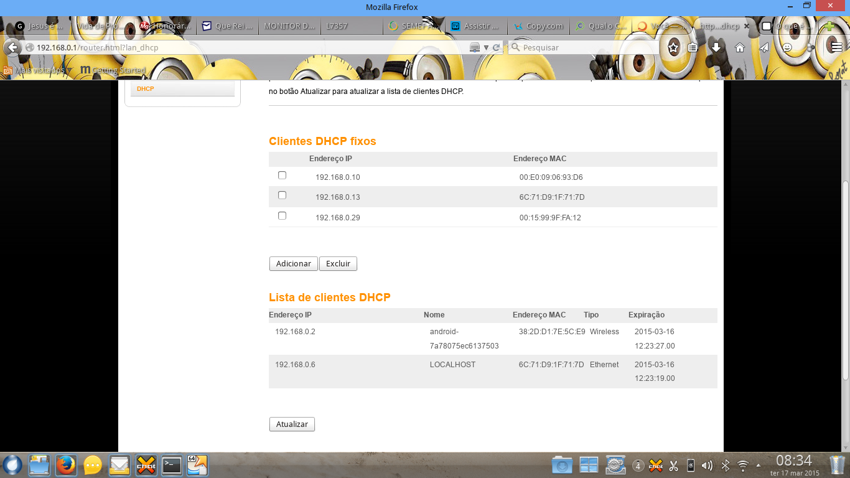Screen dimensions: 850x478
Task: Click the Wireless type cell
Action: [x=604, y=332]
